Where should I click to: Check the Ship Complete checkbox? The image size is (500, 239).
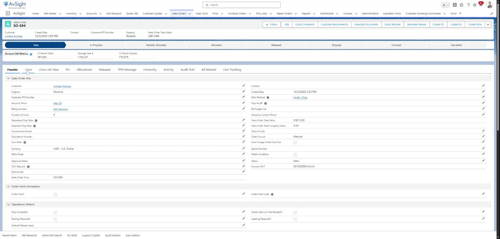point(55,213)
